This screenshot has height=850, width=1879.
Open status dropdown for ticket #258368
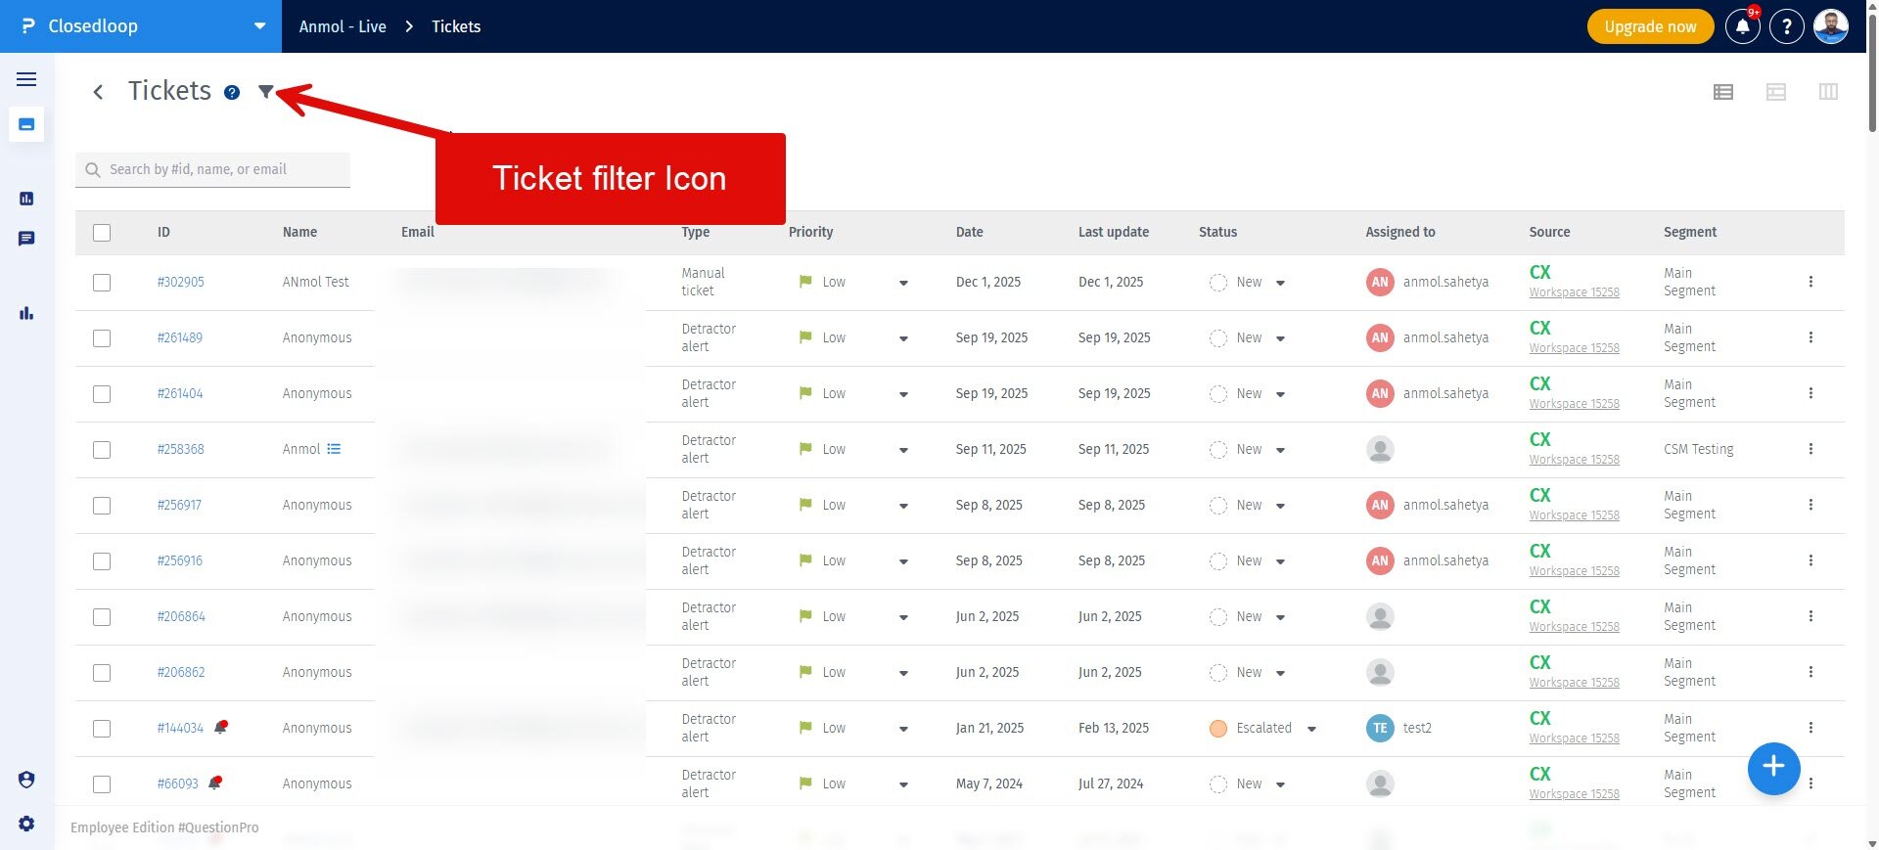tap(1280, 450)
